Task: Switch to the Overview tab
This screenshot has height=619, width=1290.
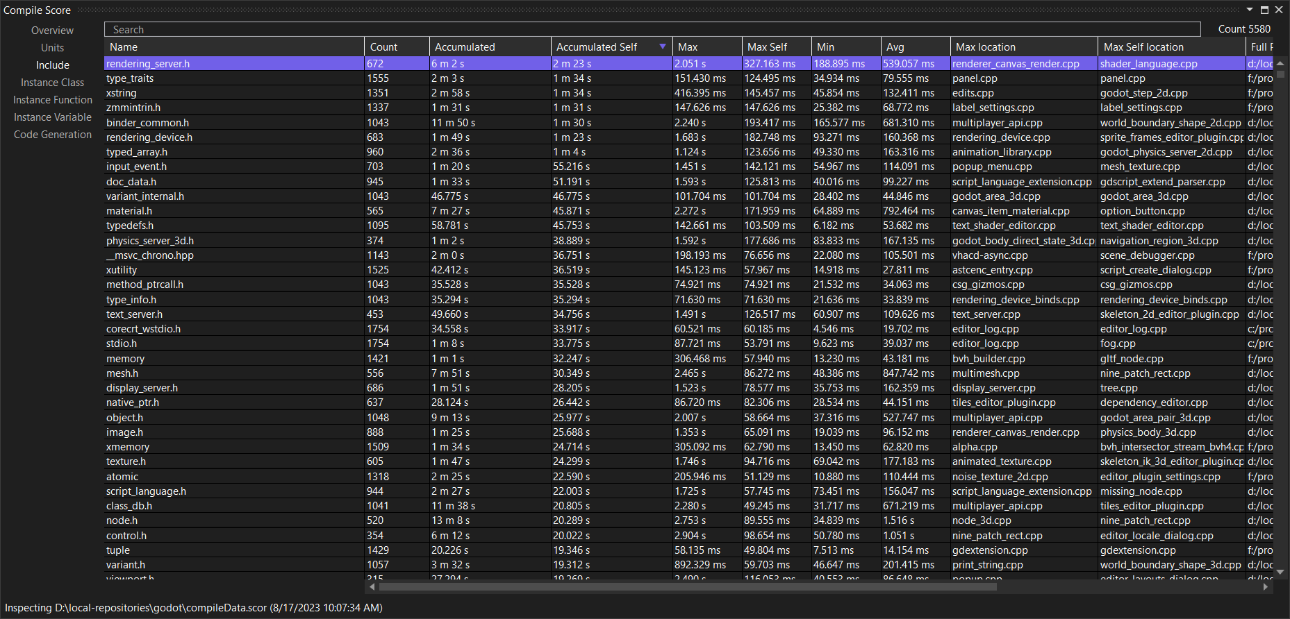Action: pos(52,31)
